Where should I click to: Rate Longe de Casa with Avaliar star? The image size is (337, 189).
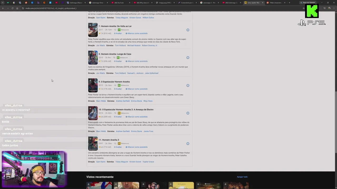click(x=118, y=61)
